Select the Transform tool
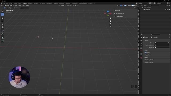 click(x=2, y=27)
